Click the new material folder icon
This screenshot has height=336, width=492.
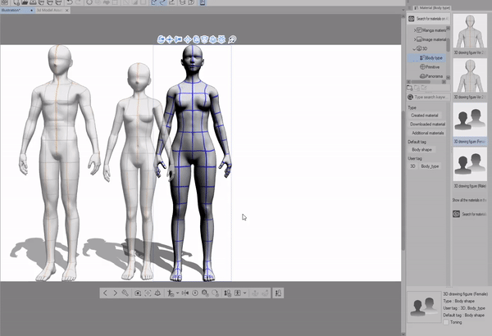tap(409, 88)
